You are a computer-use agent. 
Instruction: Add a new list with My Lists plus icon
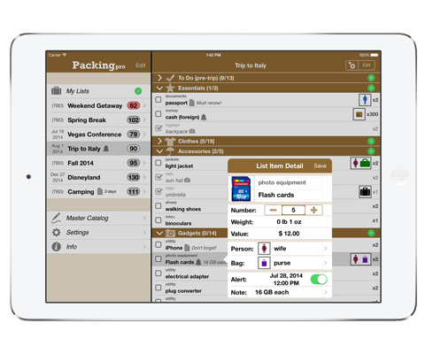point(138,91)
